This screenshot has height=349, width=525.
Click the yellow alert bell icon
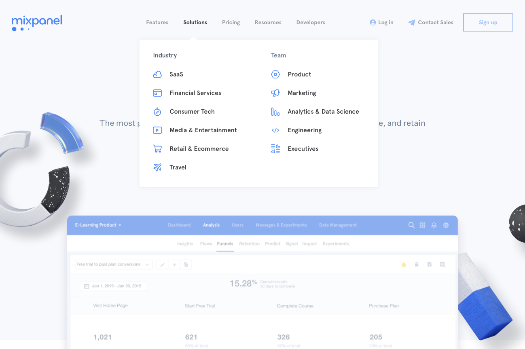(x=404, y=264)
